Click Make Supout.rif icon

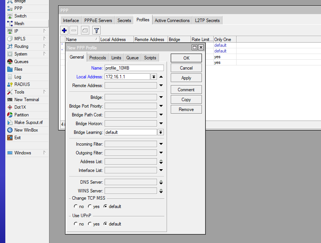point(10,122)
